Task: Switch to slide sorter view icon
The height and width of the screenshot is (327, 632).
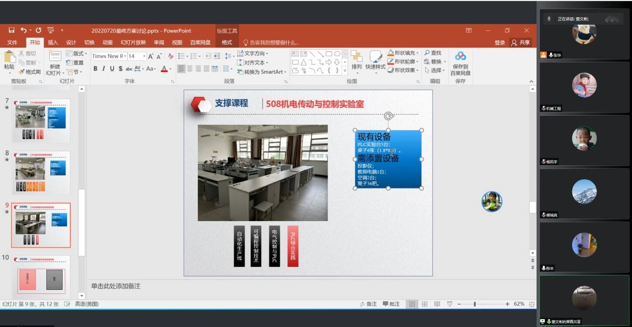Action: (x=424, y=304)
